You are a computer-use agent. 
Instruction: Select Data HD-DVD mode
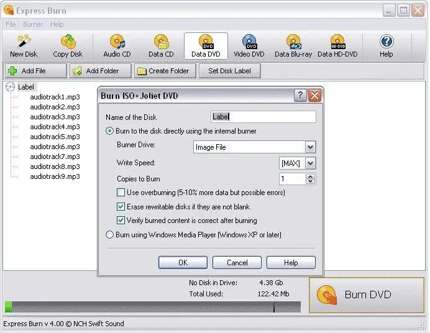[x=337, y=46]
